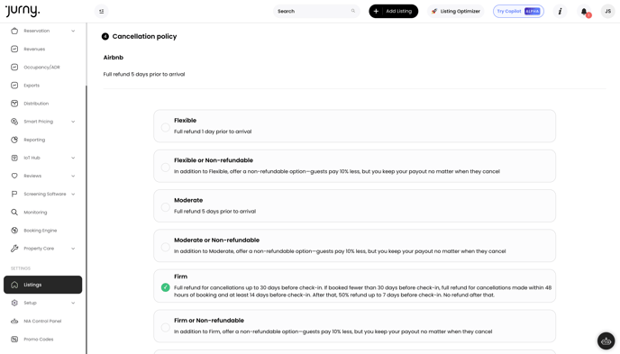The width and height of the screenshot is (620, 354).
Task: Open Booking Engine globe icon
Action: [14, 231]
